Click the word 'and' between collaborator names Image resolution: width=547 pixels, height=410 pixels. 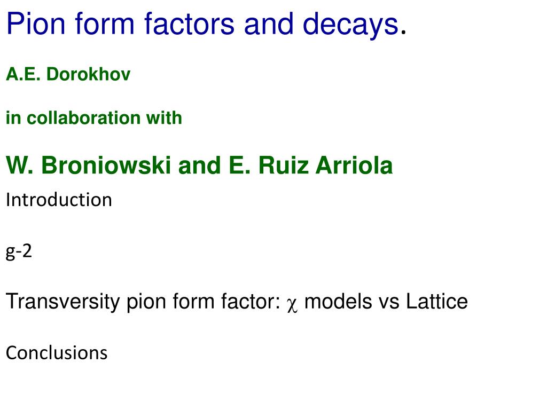pyautogui.click(x=200, y=165)
